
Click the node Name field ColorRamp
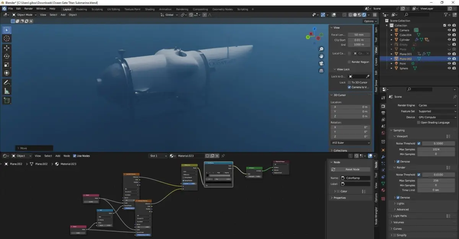(x=355, y=178)
